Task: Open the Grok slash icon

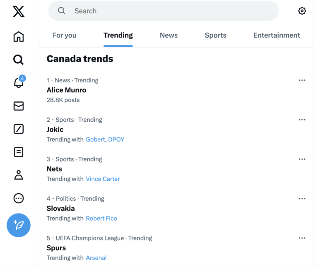Action: click(19, 129)
